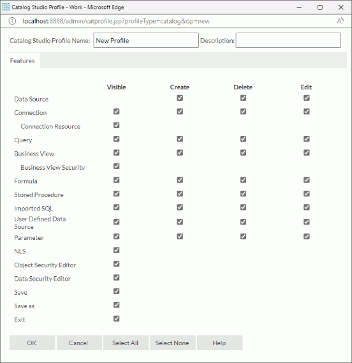Click the Catalog Studio app icon in title bar
Image resolution: width=352 pixels, height=363 pixels.
[x=6, y=7]
